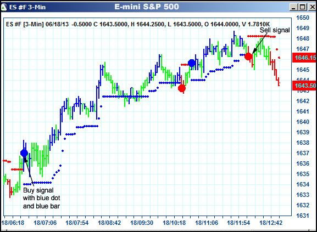Click the 18/07:06 time axis label
317x232 pixels.
(45, 223)
